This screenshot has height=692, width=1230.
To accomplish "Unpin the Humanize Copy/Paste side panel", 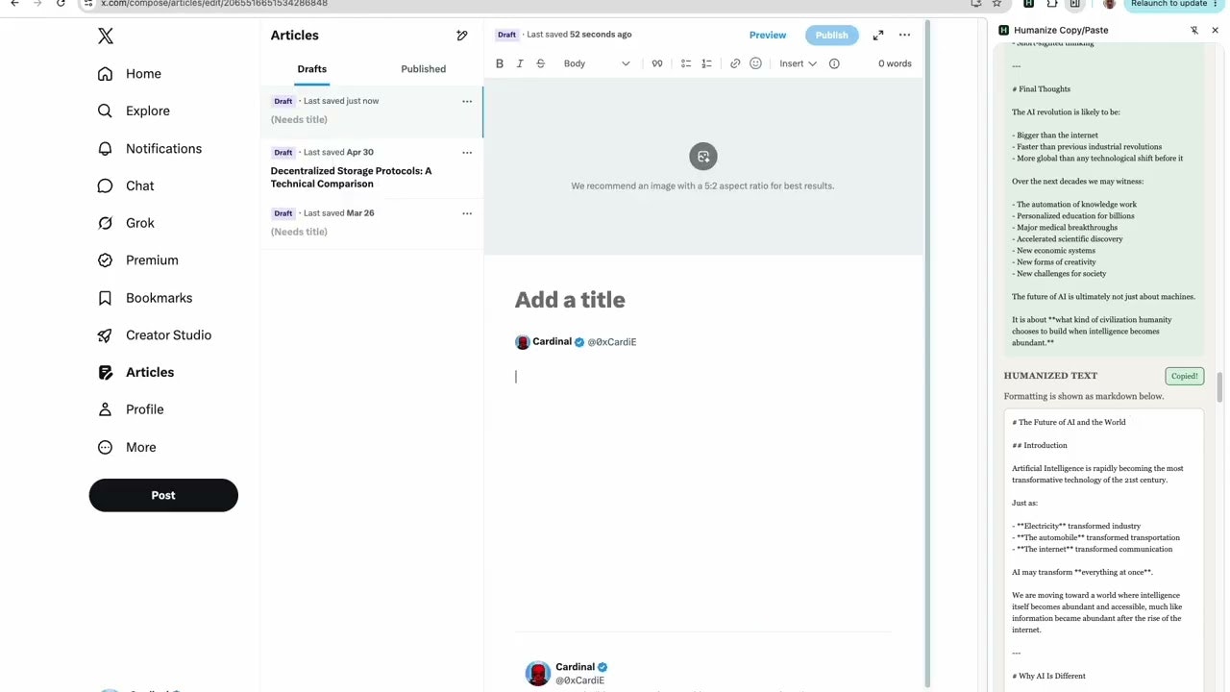I will [1194, 31].
